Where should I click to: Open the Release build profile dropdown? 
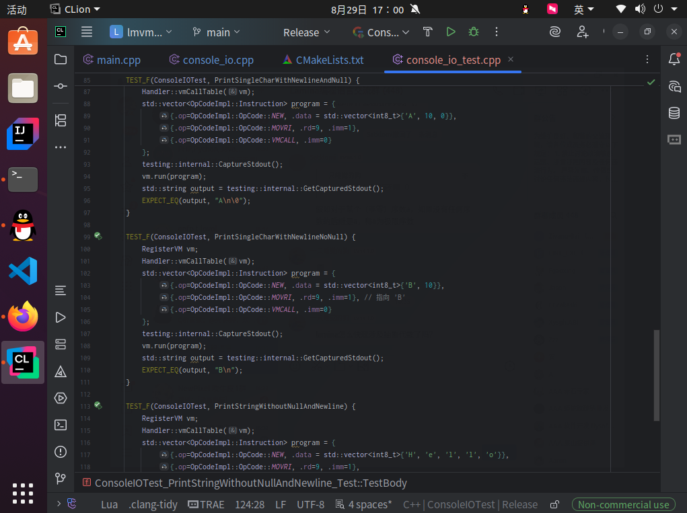(306, 32)
